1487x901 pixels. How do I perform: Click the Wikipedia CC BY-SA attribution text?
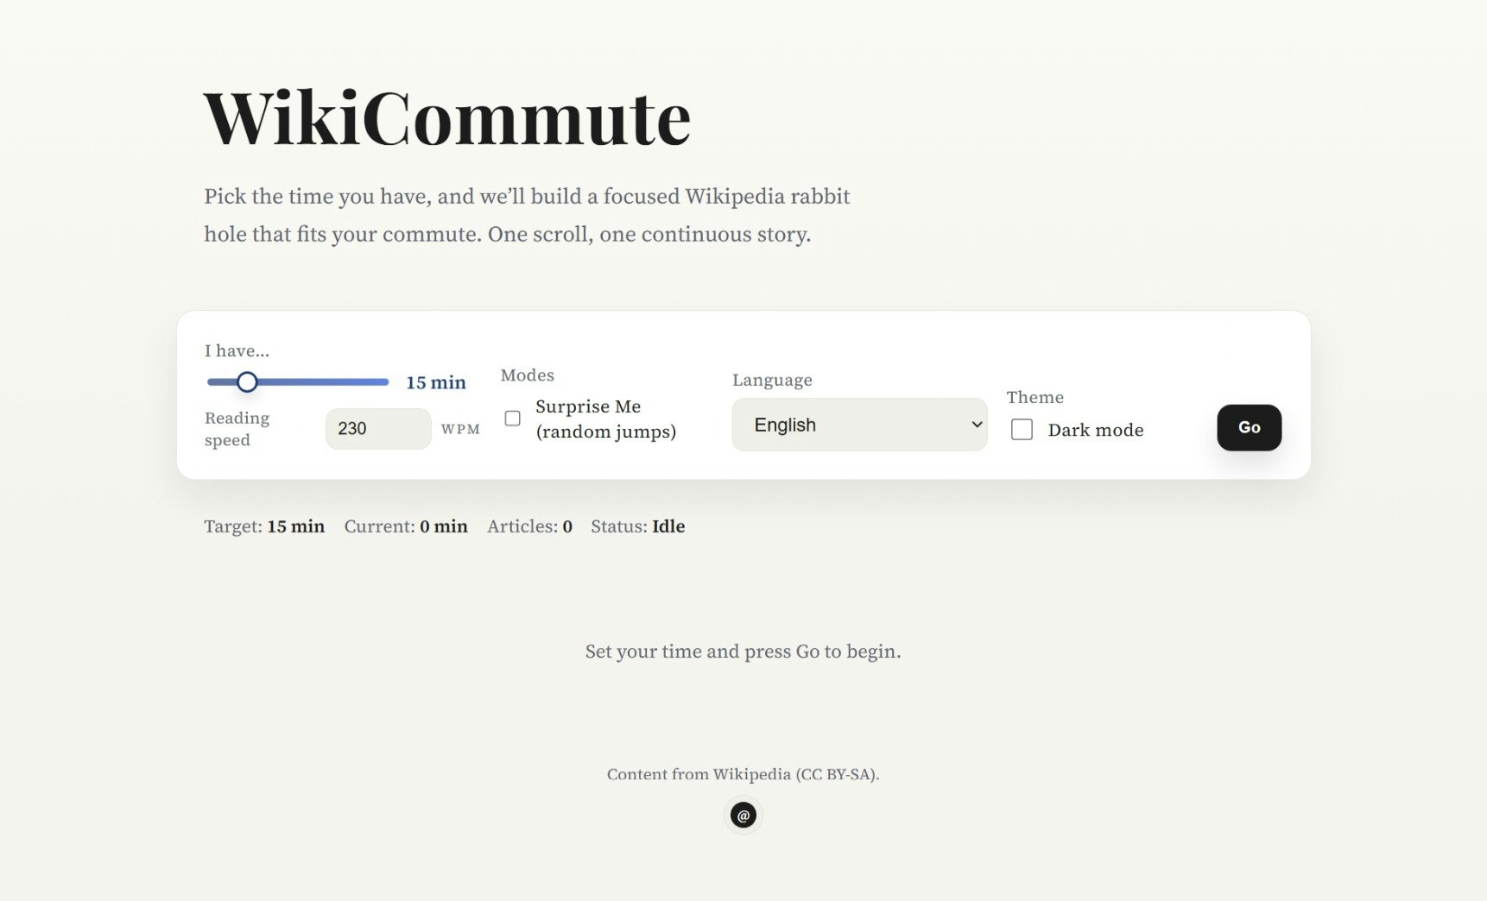point(743,774)
